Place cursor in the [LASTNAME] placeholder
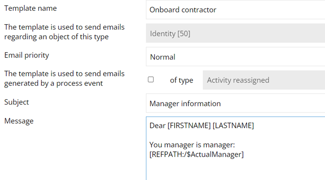The image size is (325, 180). (x=233, y=125)
